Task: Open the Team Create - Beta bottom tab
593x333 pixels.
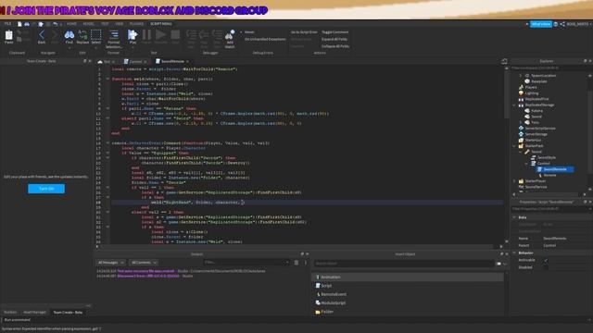Action: coord(68,313)
